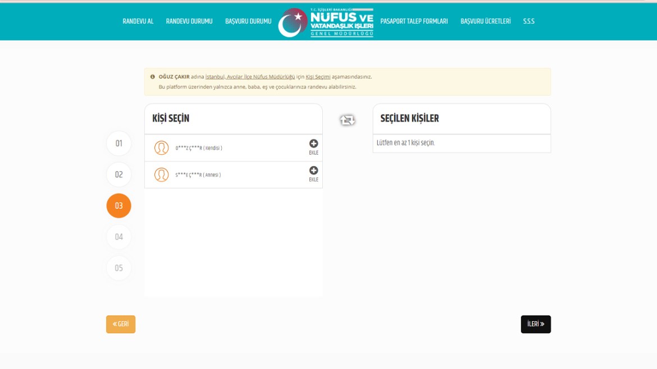Click the avatar icon for Annesi entry
657x369 pixels.
[x=162, y=175]
